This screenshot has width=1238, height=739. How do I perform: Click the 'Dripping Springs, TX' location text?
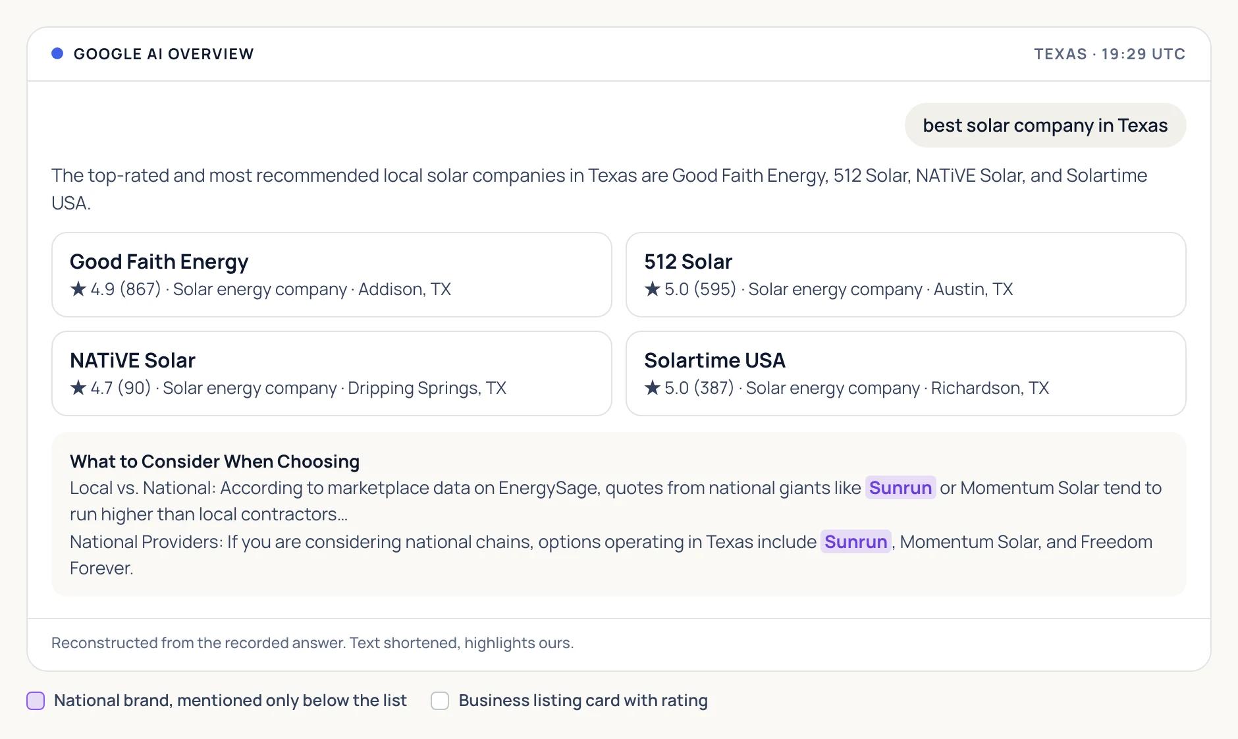tap(427, 388)
